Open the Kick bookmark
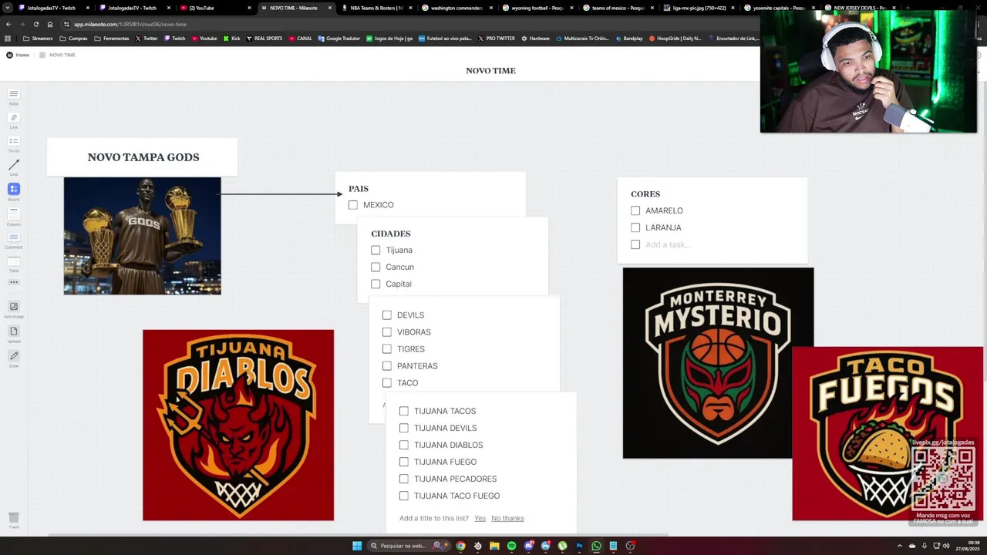Screen dimensions: 987x555 pyautogui.click(x=231, y=38)
